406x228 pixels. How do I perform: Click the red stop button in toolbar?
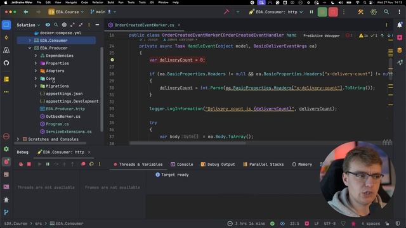333,12
